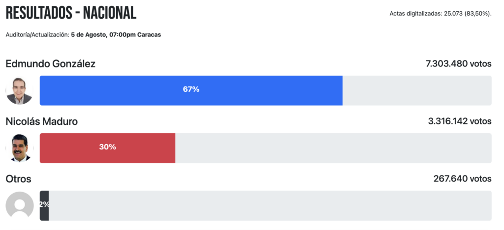Click Nicolás Maduro's profile photo
This screenshot has width=504, height=230.
pyautogui.click(x=20, y=148)
